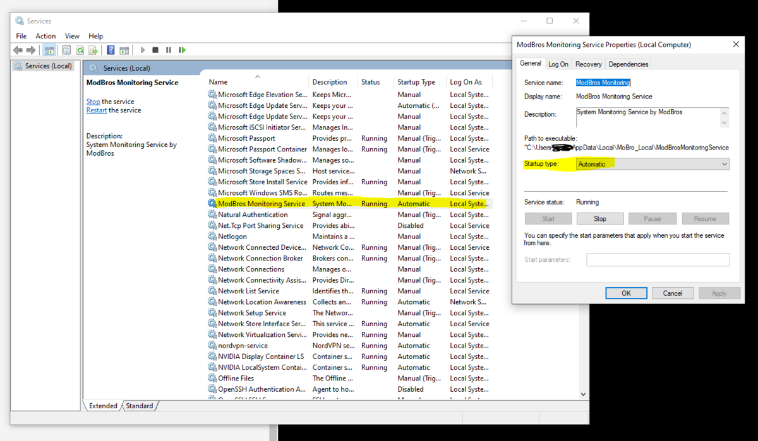The width and height of the screenshot is (758, 441).
Task: Select the Network Location Awareness row
Action: [349, 302]
